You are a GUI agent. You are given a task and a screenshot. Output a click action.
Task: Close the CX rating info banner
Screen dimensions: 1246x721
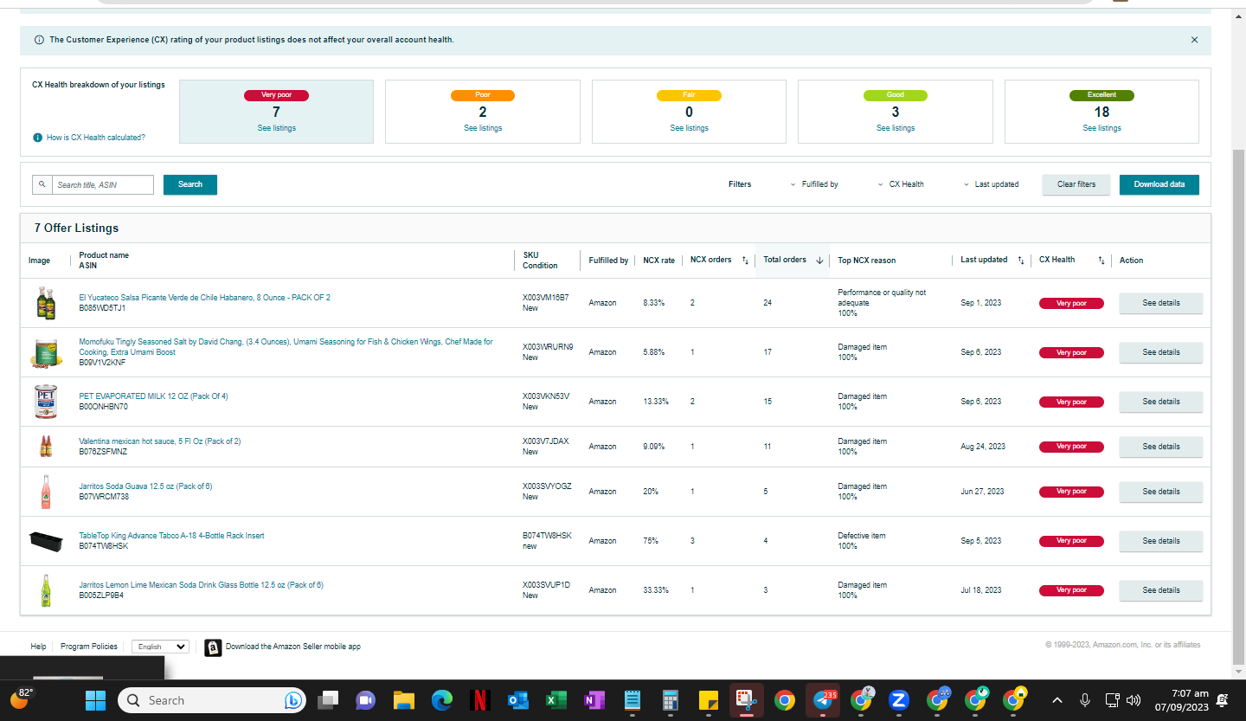pos(1194,40)
